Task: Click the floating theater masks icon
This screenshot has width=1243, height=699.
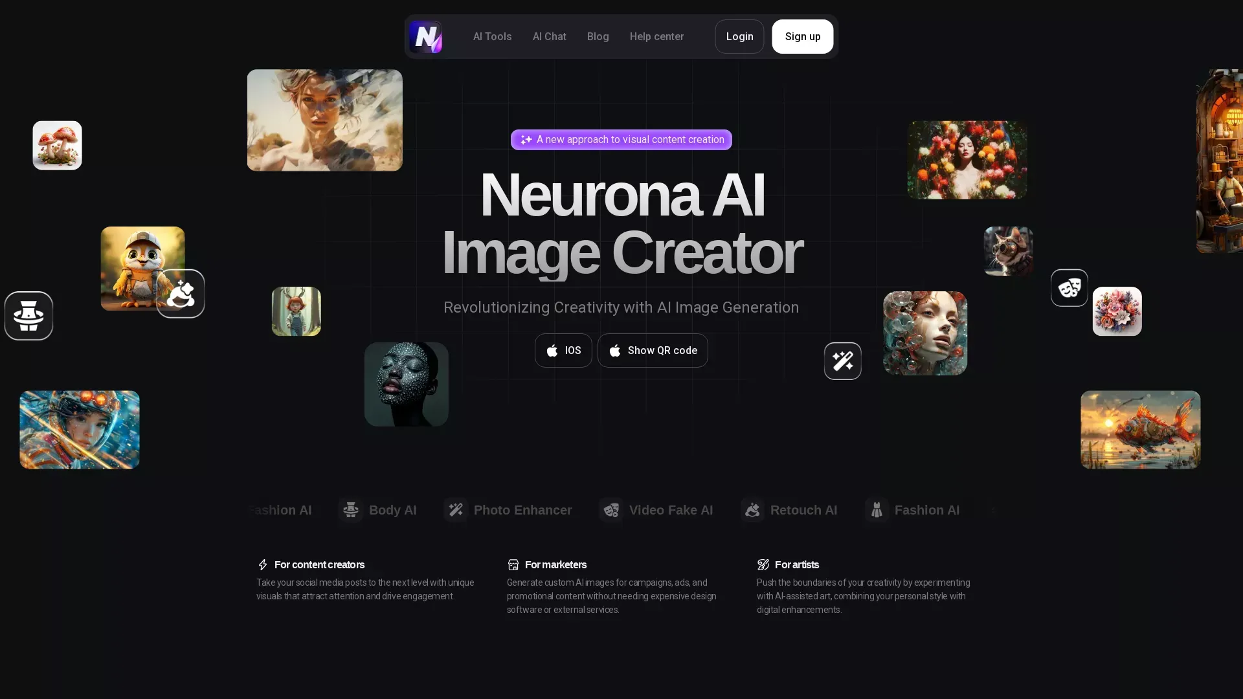Action: 1069,288
